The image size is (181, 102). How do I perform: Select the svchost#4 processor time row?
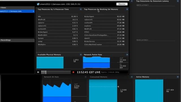tap(58, 29)
